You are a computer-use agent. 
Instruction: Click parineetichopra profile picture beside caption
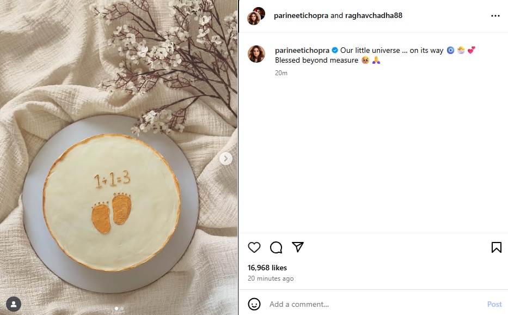pyautogui.click(x=256, y=54)
